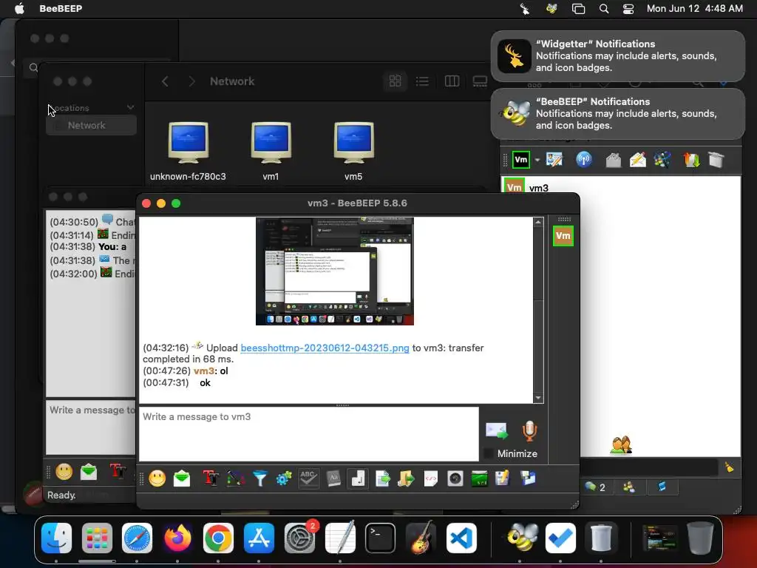Go back in the Finder Network window
This screenshot has width=757, height=568.
pos(165,81)
